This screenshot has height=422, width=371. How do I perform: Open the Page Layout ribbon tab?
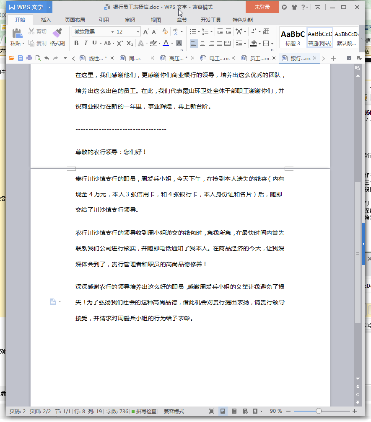point(75,20)
